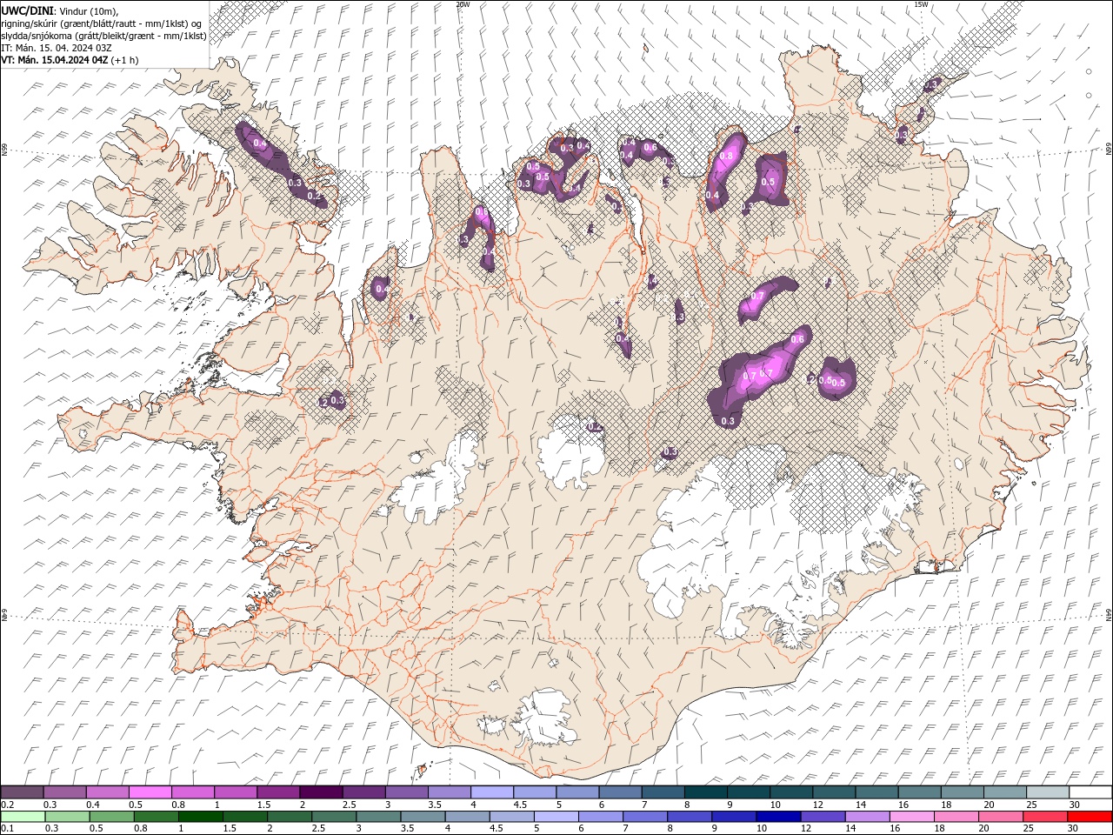Pick top-row legend swatch starting at 6
The height and width of the screenshot is (835, 1113).
coord(621,792)
